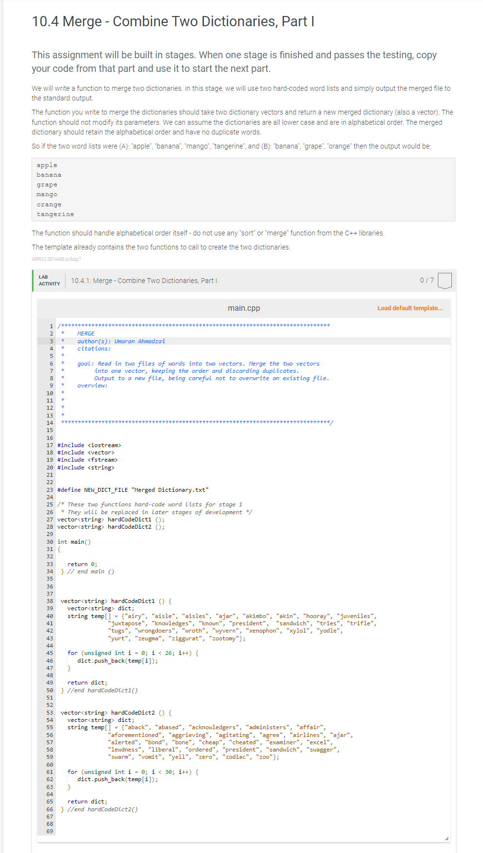Click the forward declaration 'hardCodeDict1 ();' line
Viewport: 483px width, 853px height.
click(x=111, y=519)
